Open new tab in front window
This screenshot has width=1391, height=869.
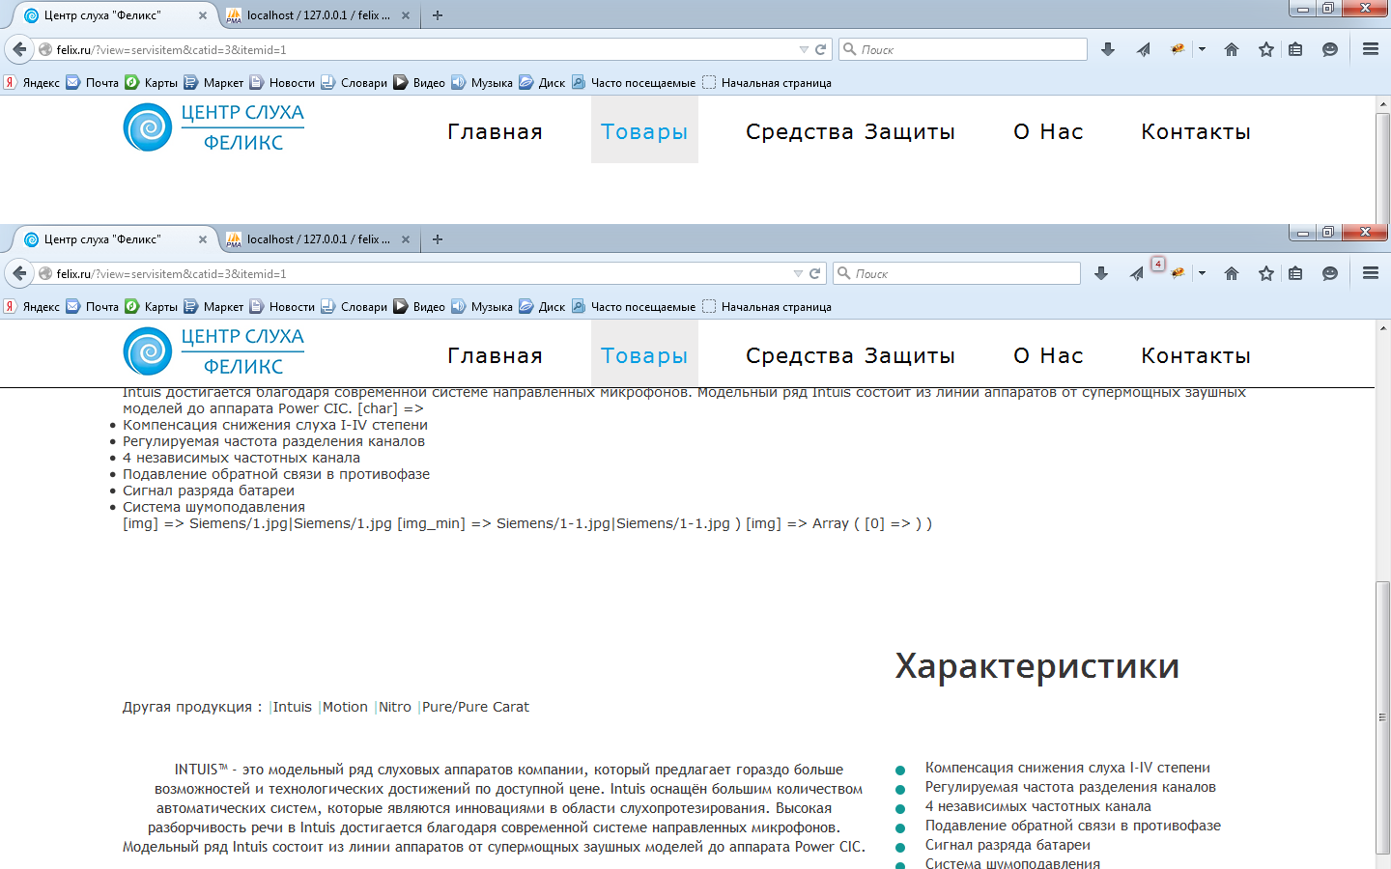(x=438, y=239)
